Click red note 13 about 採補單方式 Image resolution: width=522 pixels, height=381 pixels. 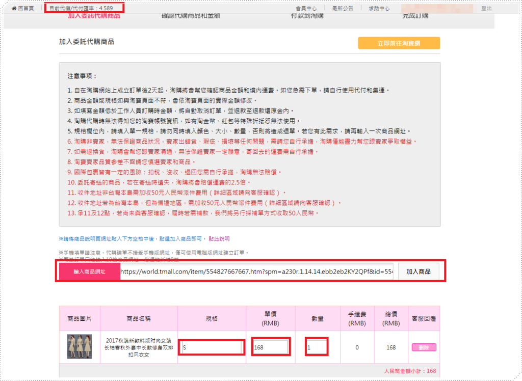pos(193,213)
